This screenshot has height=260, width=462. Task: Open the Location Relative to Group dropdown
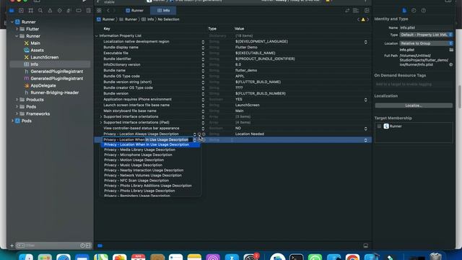coord(426,43)
